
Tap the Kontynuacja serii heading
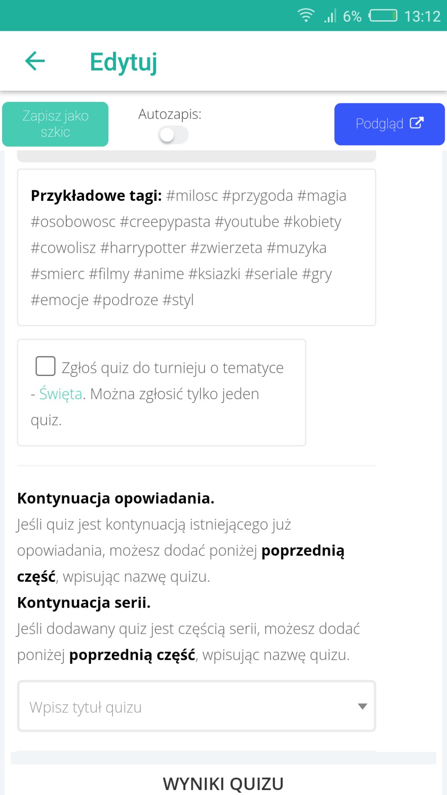[84, 603]
